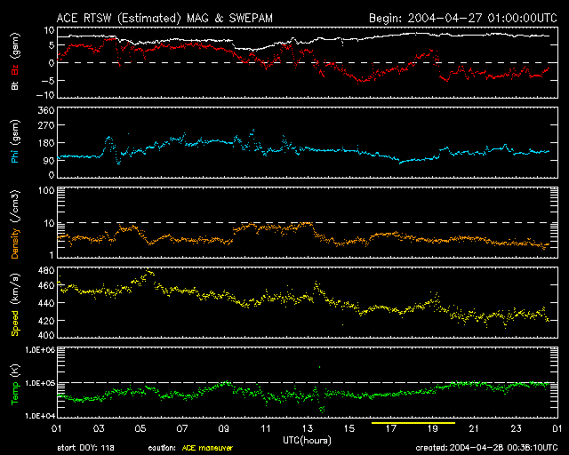The height and width of the screenshot is (455, 569).
Task: Click the hour tick label 21
Action: tap(474, 429)
